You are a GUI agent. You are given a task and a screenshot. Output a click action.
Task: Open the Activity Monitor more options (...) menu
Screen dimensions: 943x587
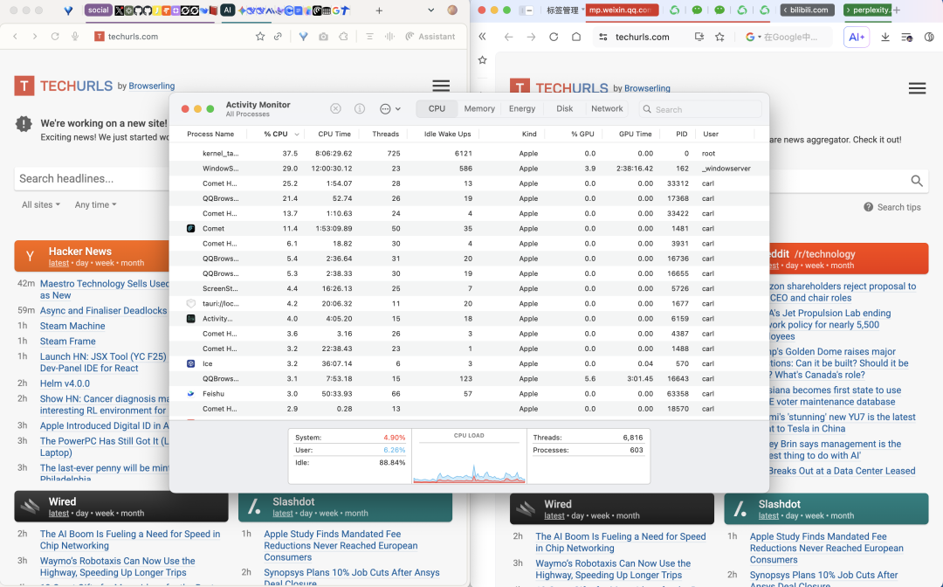[385, 108]
